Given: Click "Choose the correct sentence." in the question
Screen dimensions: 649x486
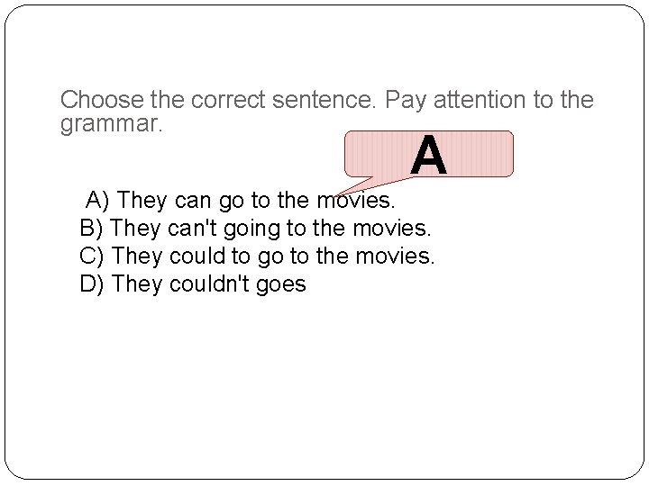Looking at the screenshot, I should (219, 100).
